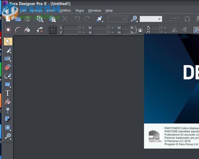The width and height of the screenshot is (199, 159).
Task: Open the Share menu
Action: coord(79,10)
